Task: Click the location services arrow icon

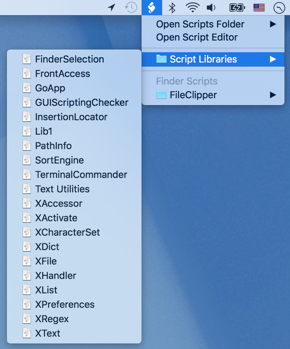Action: tap(111, 7)
